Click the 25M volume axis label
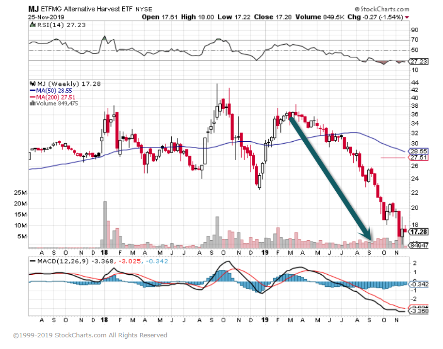 (20, 193)
